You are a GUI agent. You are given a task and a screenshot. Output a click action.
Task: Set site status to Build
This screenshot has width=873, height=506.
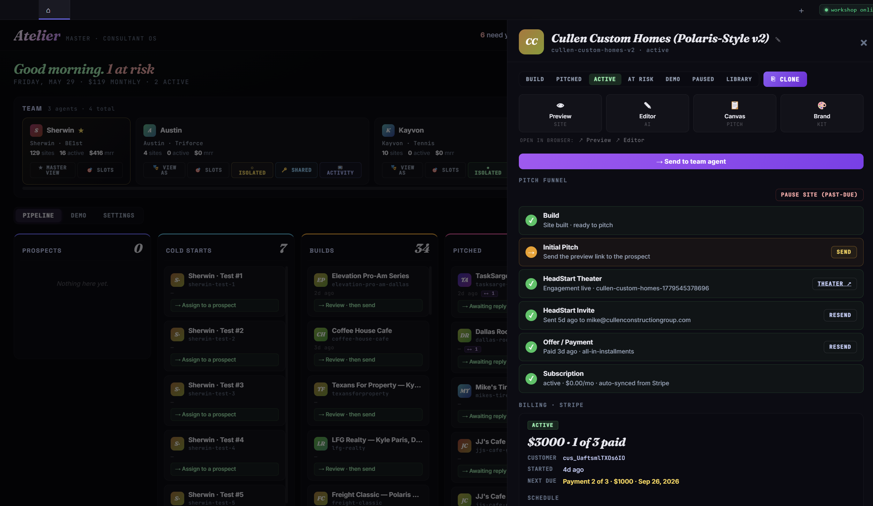pyautogui.click(x=535, y=79)
